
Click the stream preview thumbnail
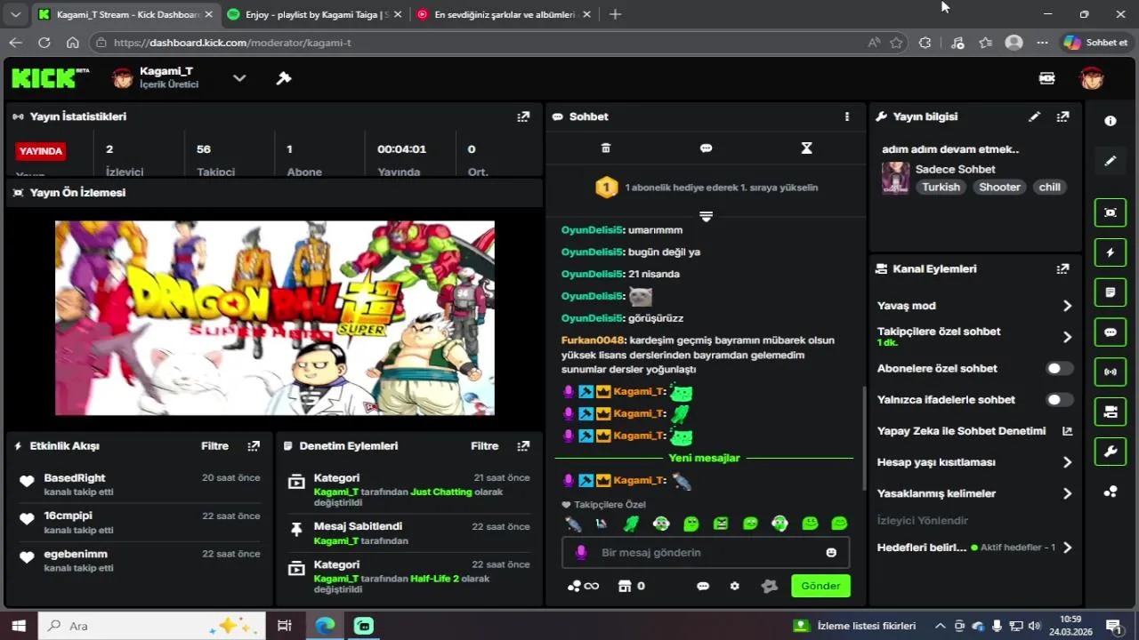pos(275,318)
